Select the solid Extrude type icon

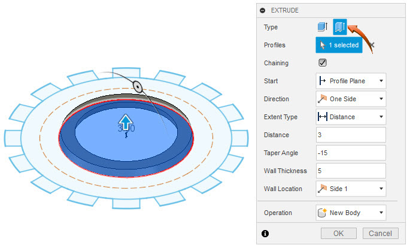coord(323,27)
